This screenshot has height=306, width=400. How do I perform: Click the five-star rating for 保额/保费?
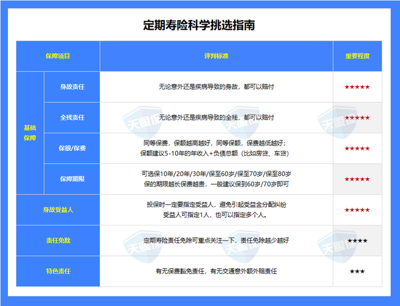coord(357,149)
